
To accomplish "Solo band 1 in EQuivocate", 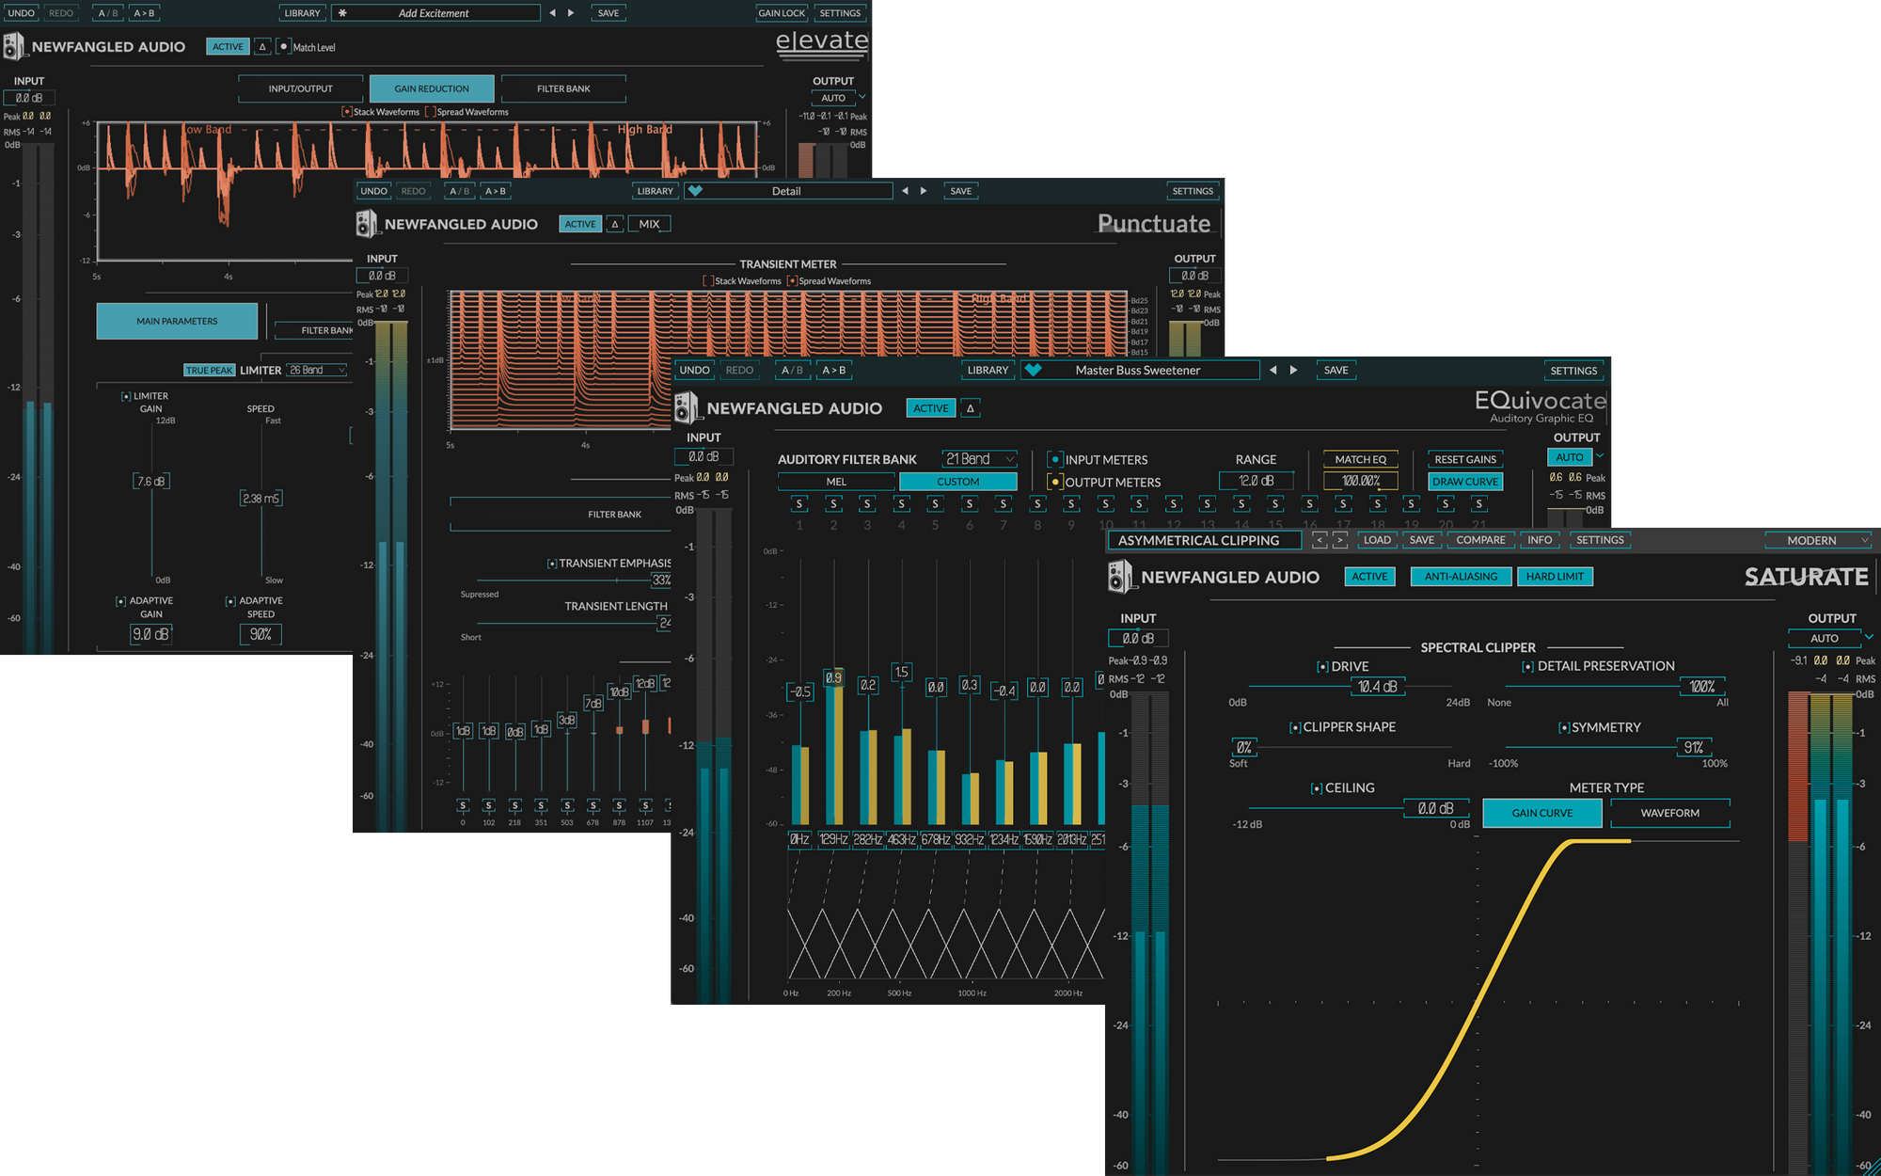I will (799, 504).
